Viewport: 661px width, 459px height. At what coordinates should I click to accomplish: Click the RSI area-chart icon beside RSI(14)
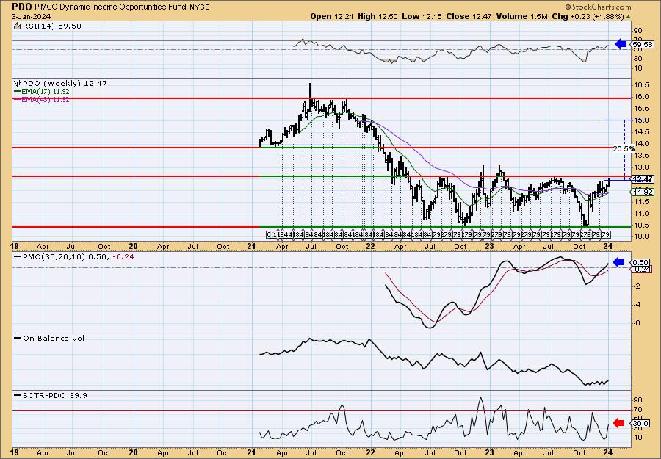coord(18,26)
